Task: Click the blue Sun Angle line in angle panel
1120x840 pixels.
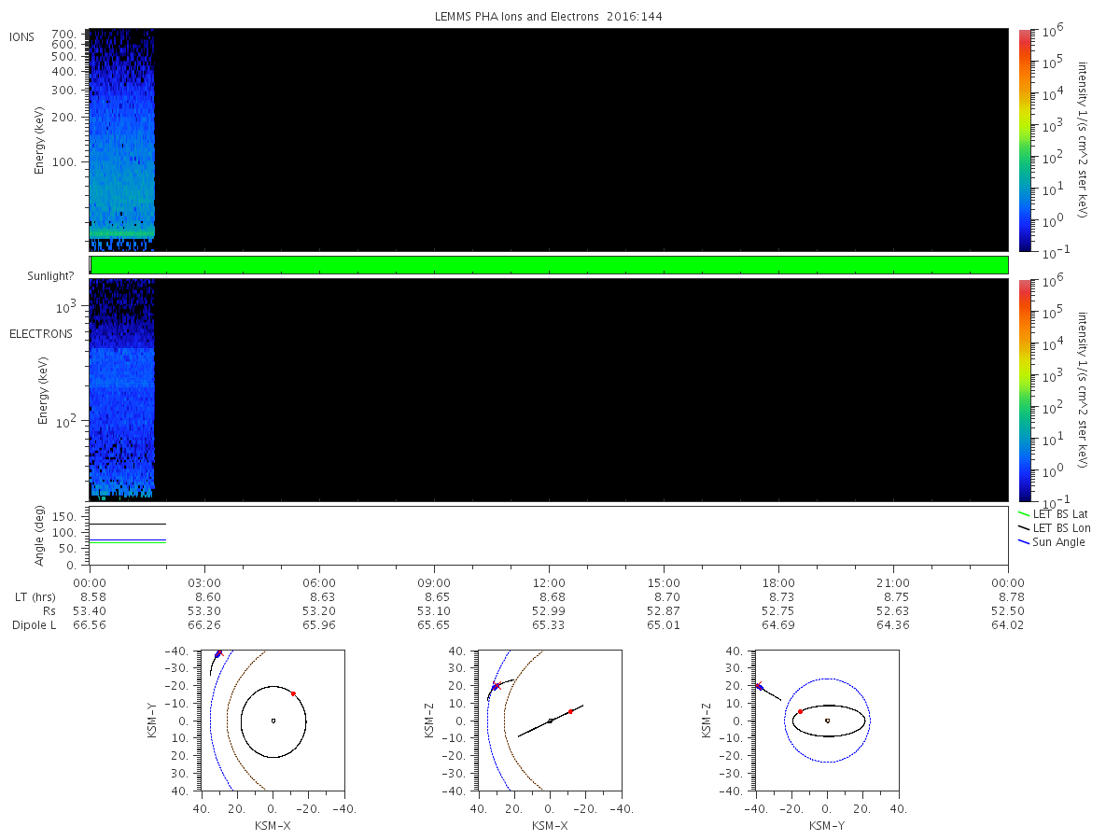Action: [127, 539]
